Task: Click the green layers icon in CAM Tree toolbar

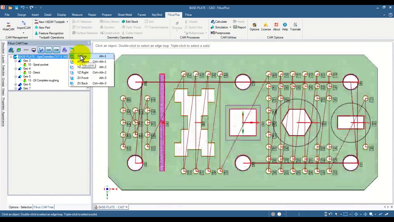Action: [x=19, y=50]
